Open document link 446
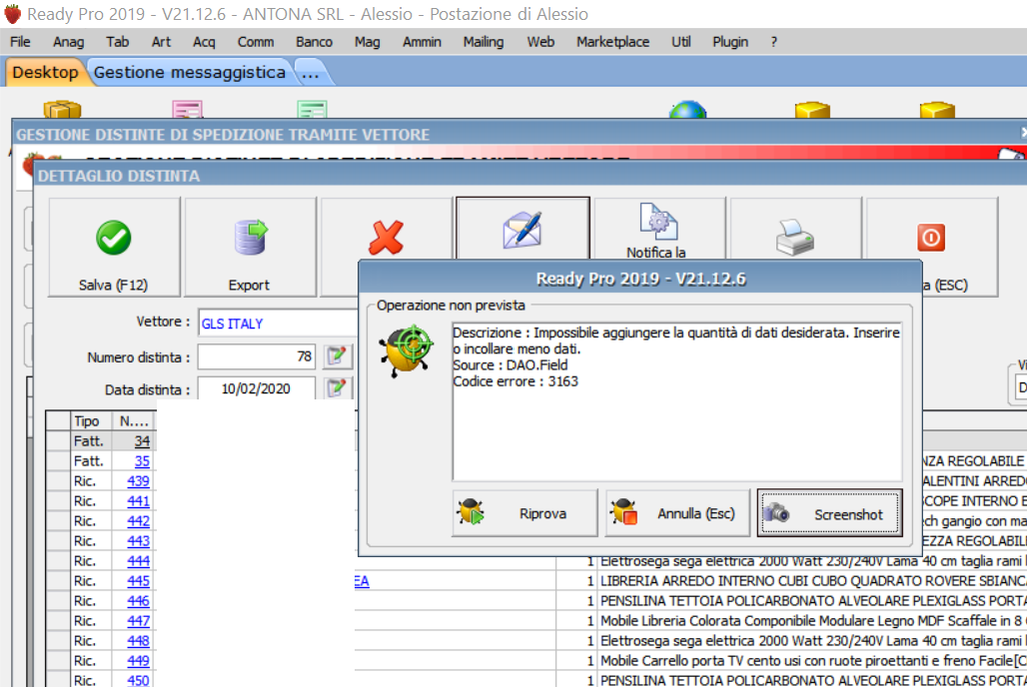 coord(138,601)
